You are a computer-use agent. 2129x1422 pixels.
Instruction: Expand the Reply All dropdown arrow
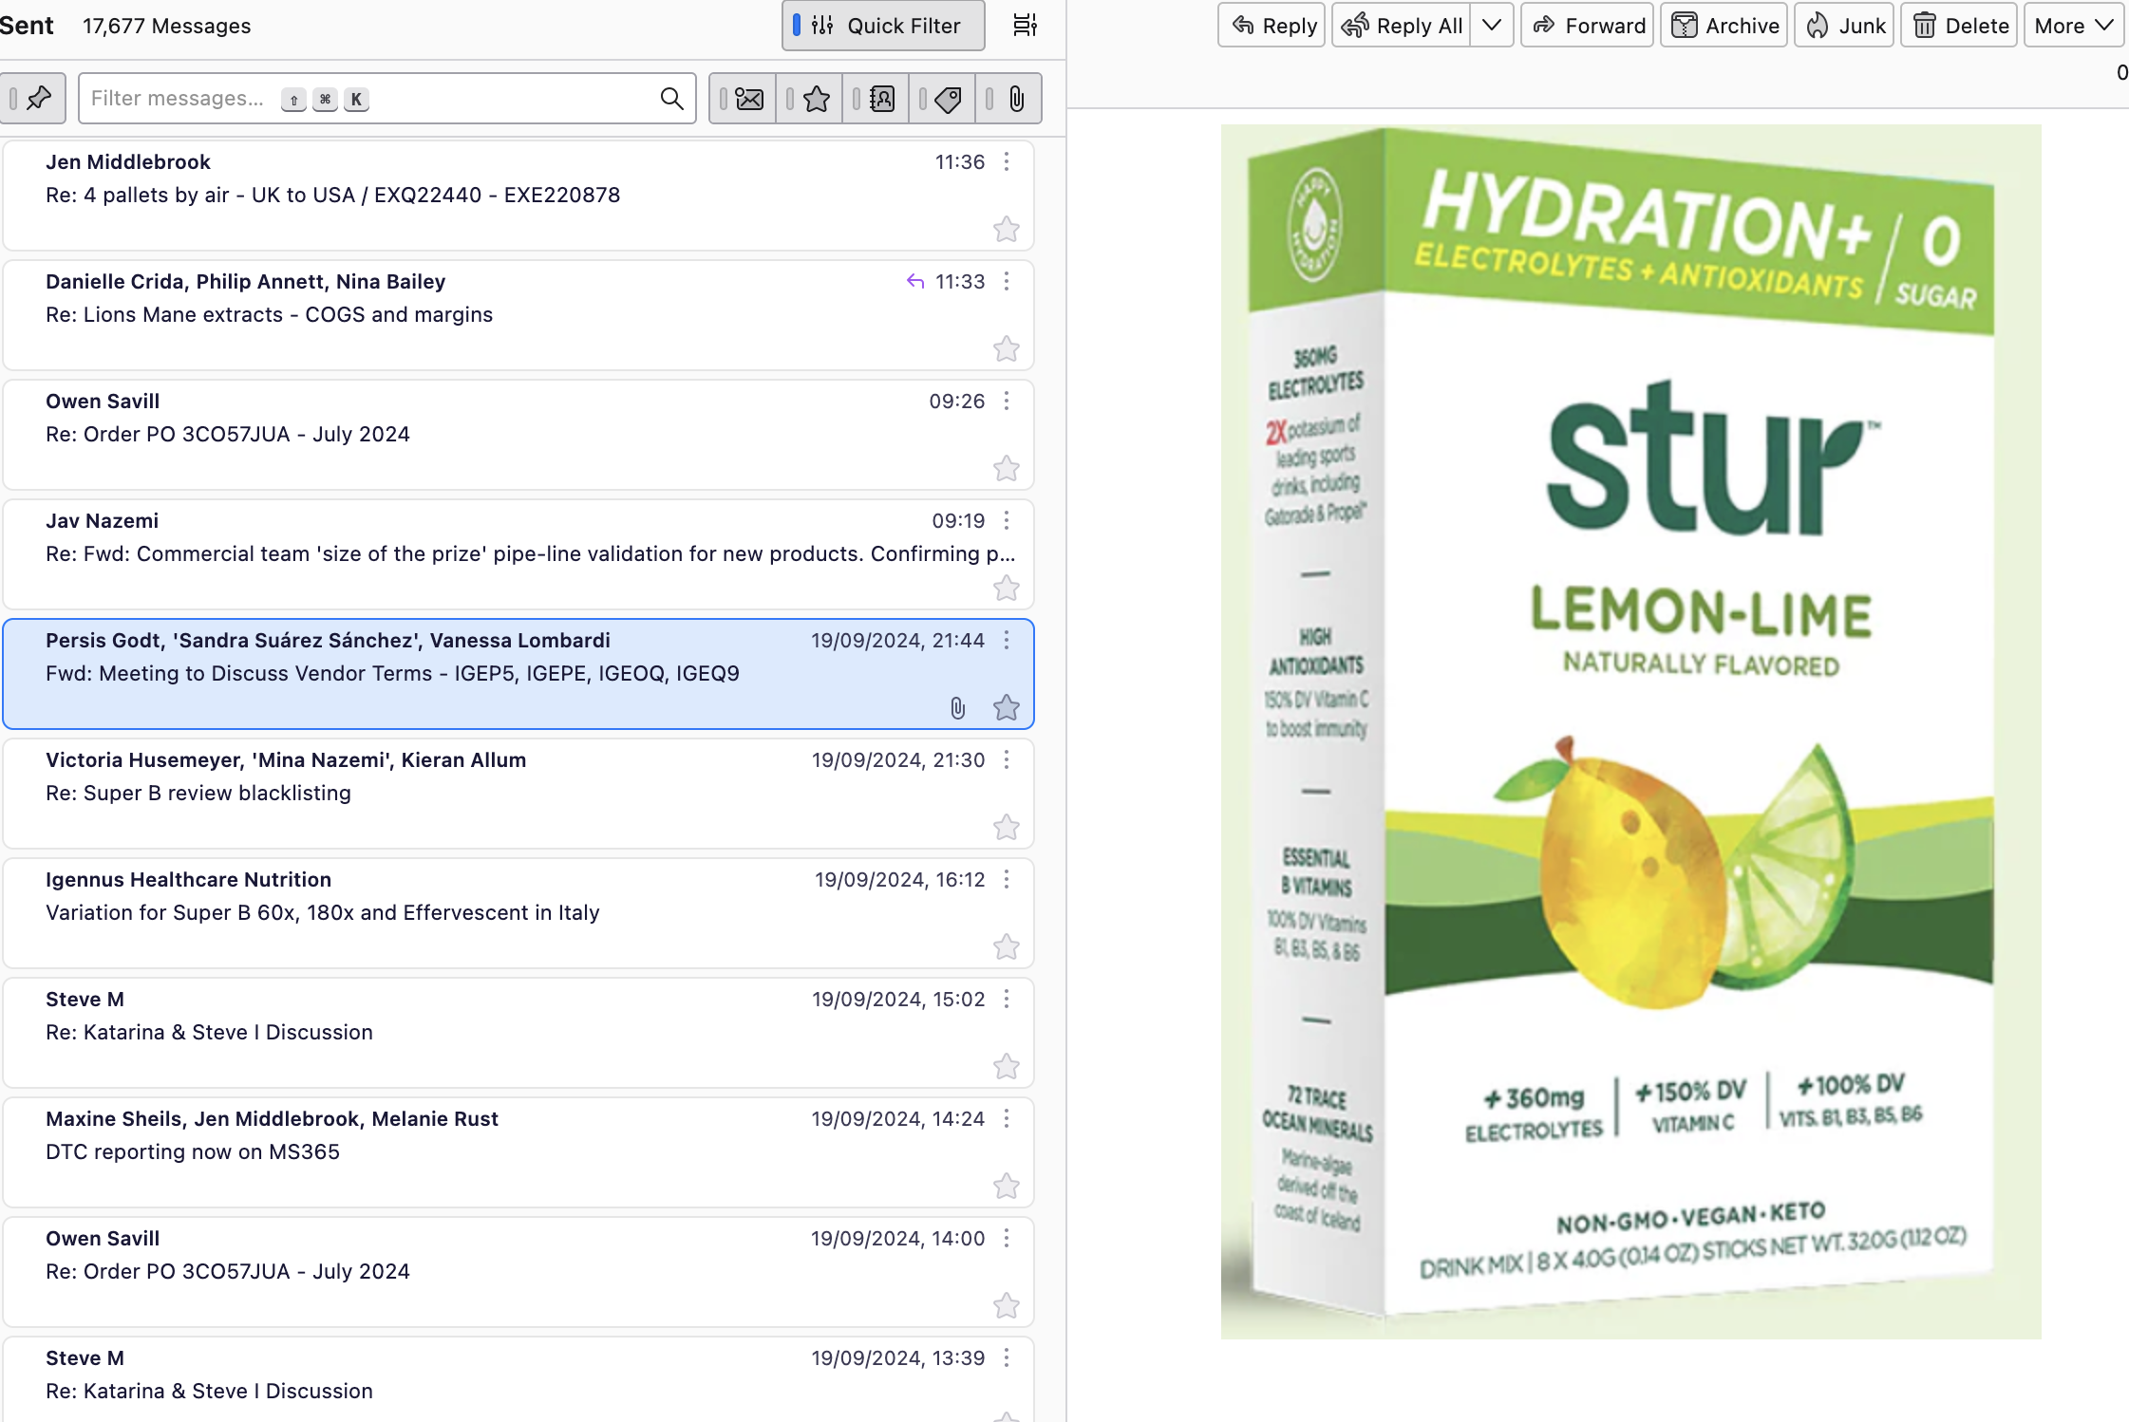[1492, 26]
